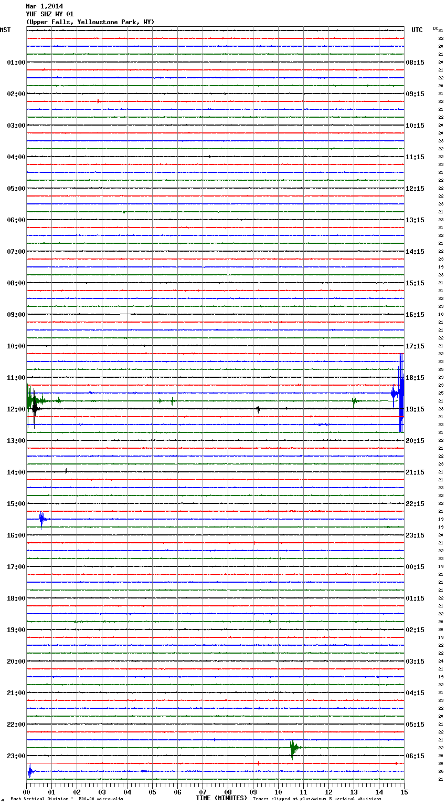The height and width of the screenshot is (806, 446).
Task: Select the 21:00 MST hour label
Action: (x=16, y=693)
